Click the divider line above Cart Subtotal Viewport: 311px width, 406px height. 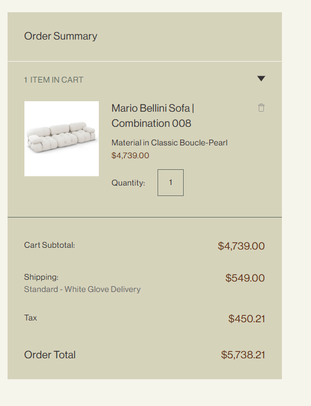[145, 217]
